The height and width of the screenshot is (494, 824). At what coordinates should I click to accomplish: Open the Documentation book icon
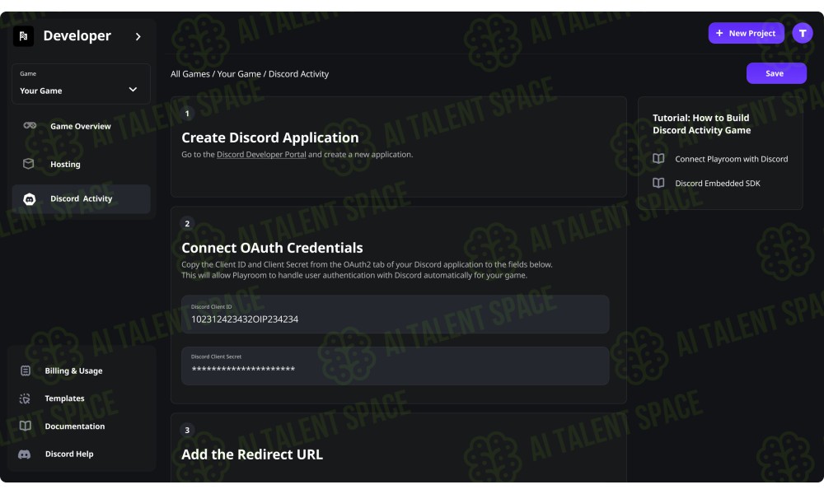26,426
